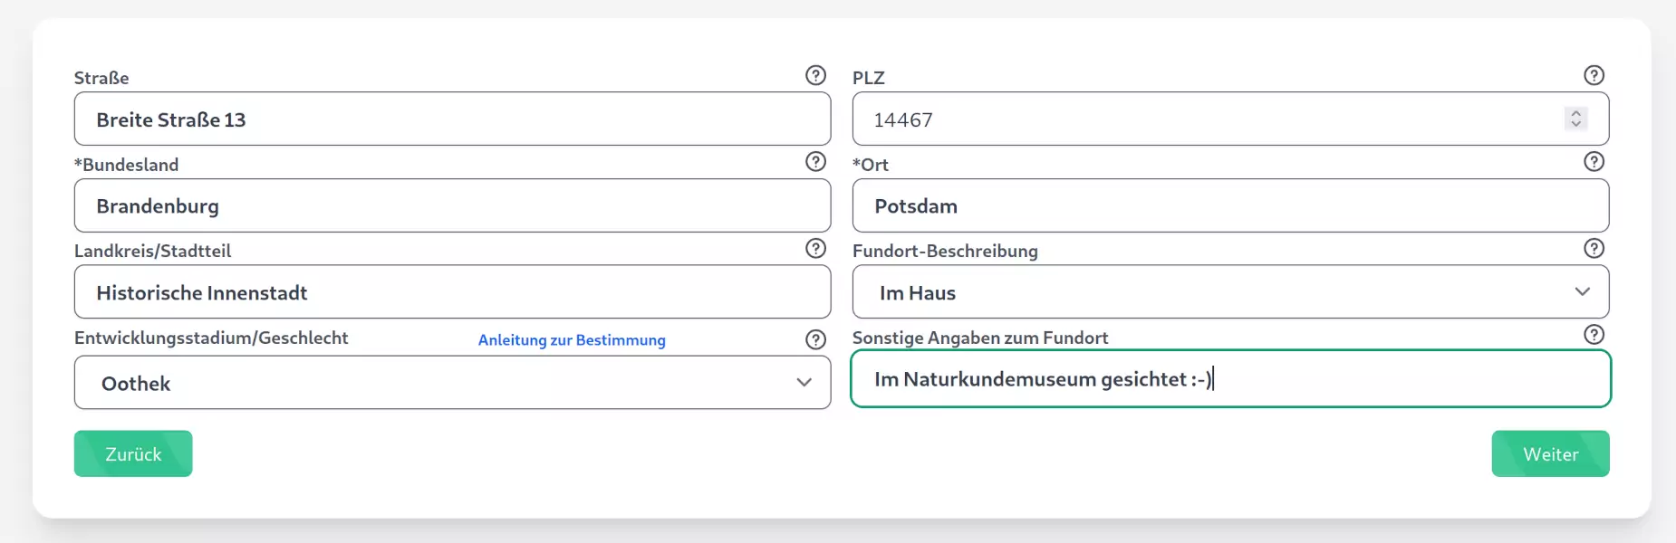
Task: Open help icon for PLZ field
Action: click(1594, 75)
